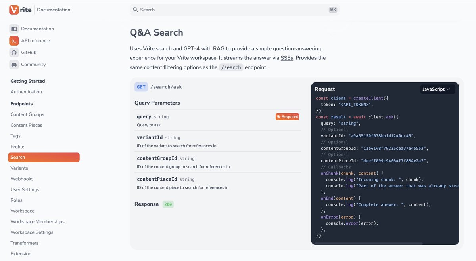Open Documentation via the book icon
Image resolution: width=476 pixels, height=261 pixels.
[15, 29]
